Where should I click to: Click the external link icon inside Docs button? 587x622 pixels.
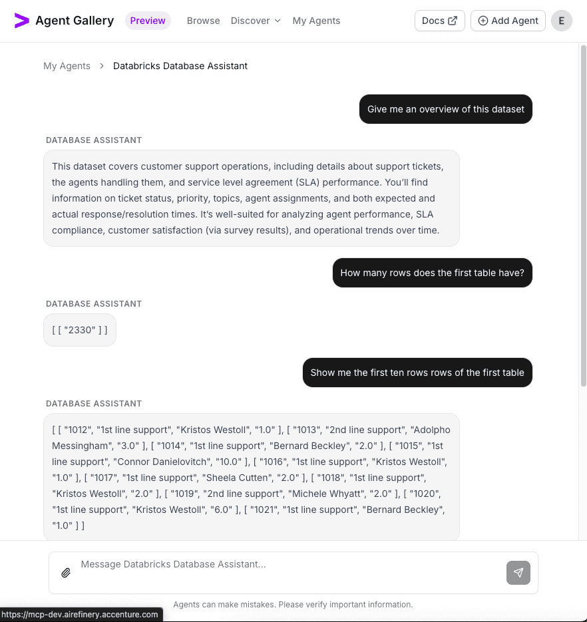[451, 20]
